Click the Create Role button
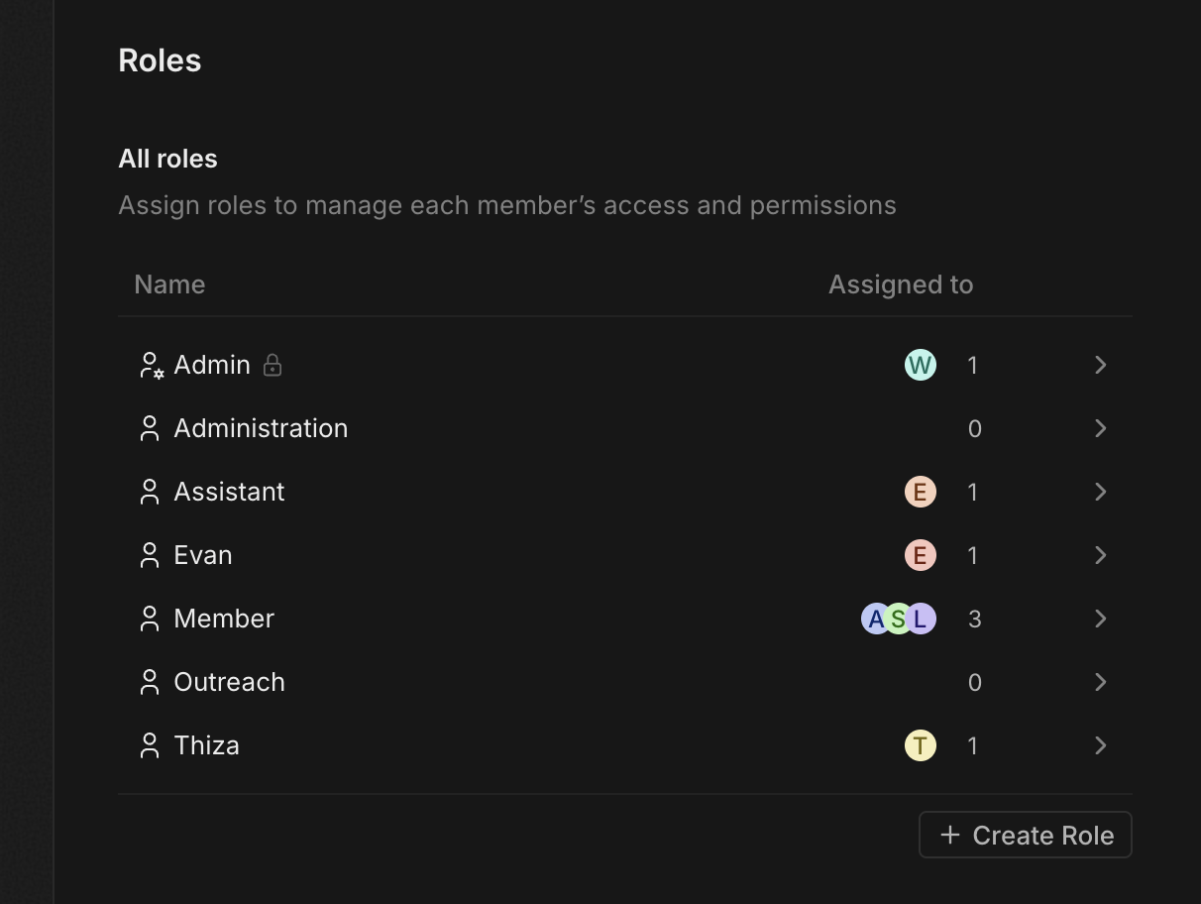1201x904 pixels. pos(1026,835)
